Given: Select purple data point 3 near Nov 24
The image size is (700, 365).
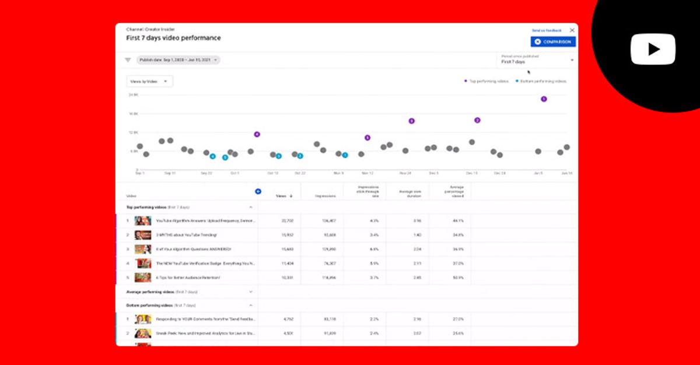Looking at the screenshot, I should point(412,120).
